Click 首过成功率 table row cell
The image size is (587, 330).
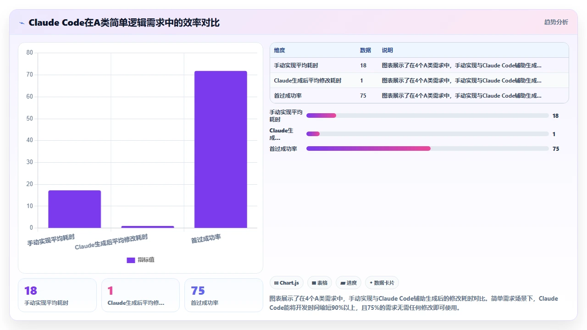tap(288, 96)
